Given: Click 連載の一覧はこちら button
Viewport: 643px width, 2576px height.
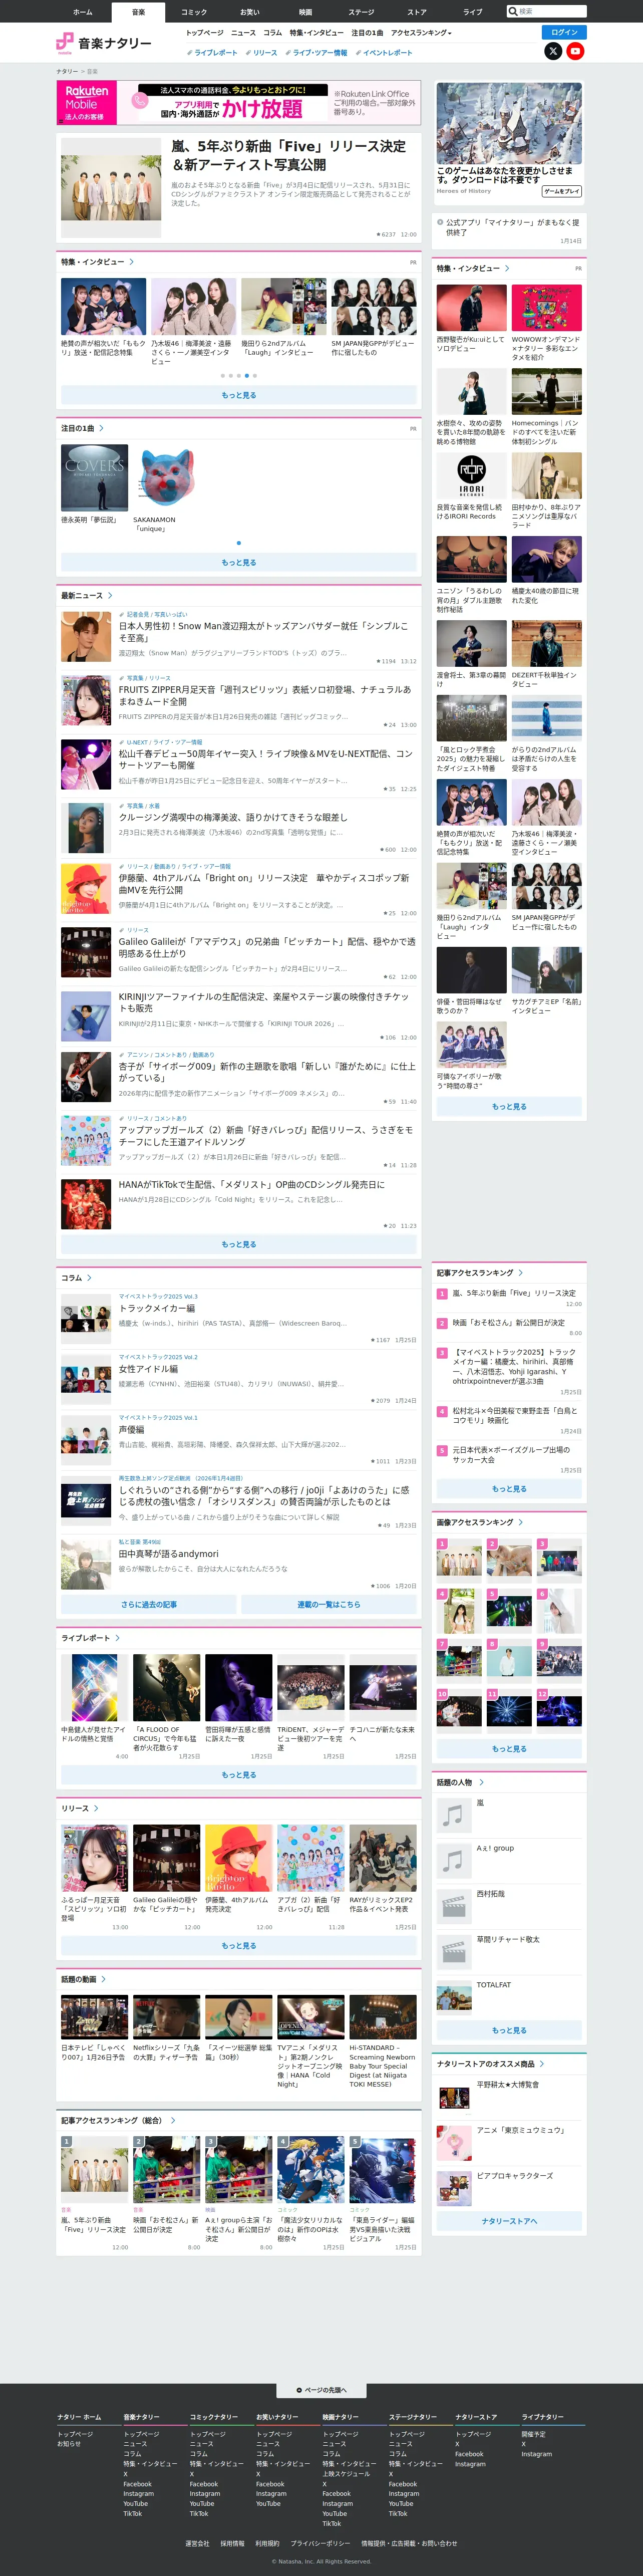Looking at the screenshot, I should coord(329,1604).
